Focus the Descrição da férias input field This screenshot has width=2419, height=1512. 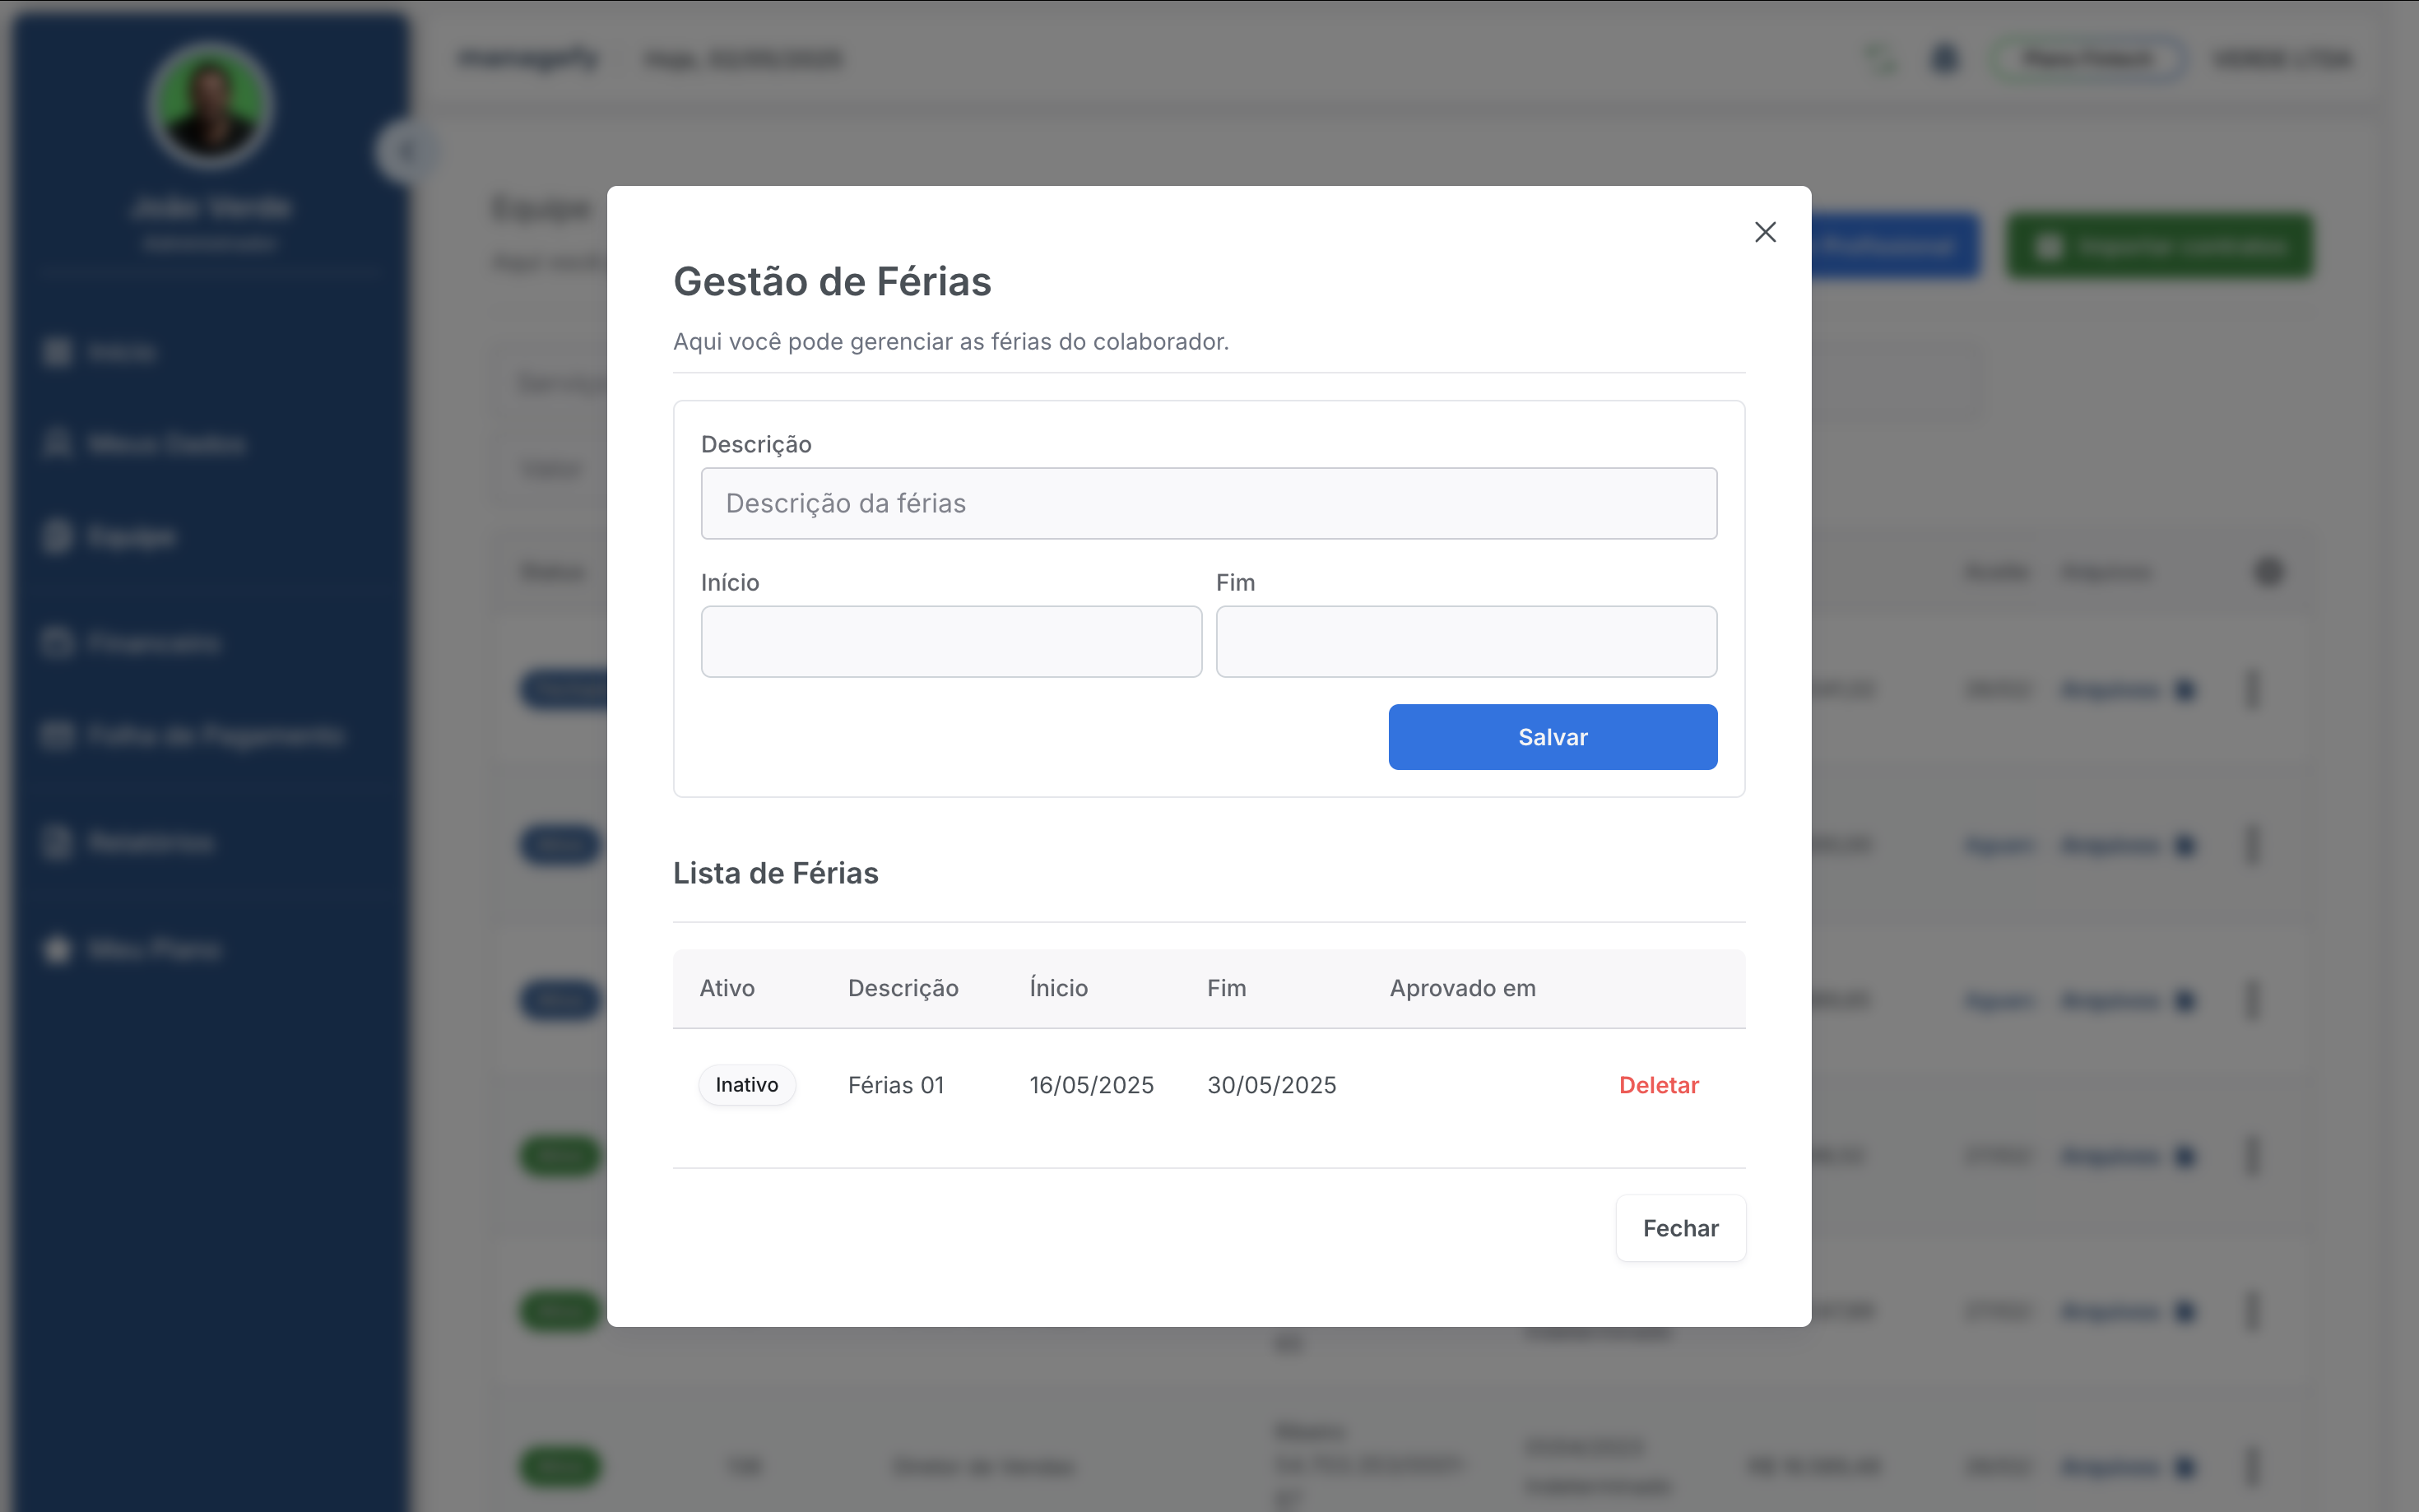(x=1208, y=503)
